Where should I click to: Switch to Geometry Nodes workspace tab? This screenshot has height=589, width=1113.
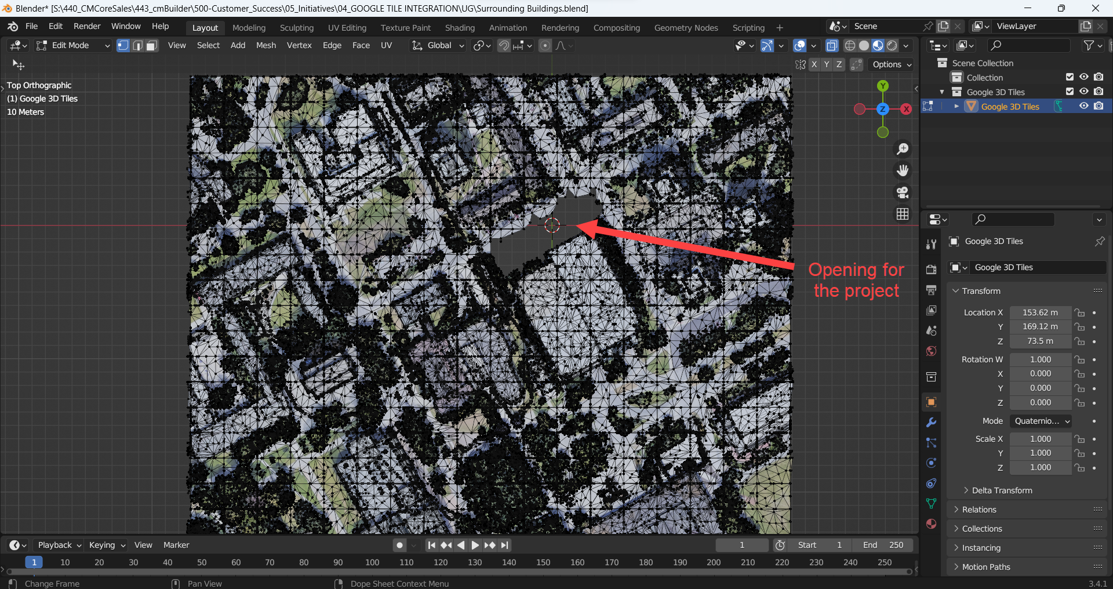686,28
